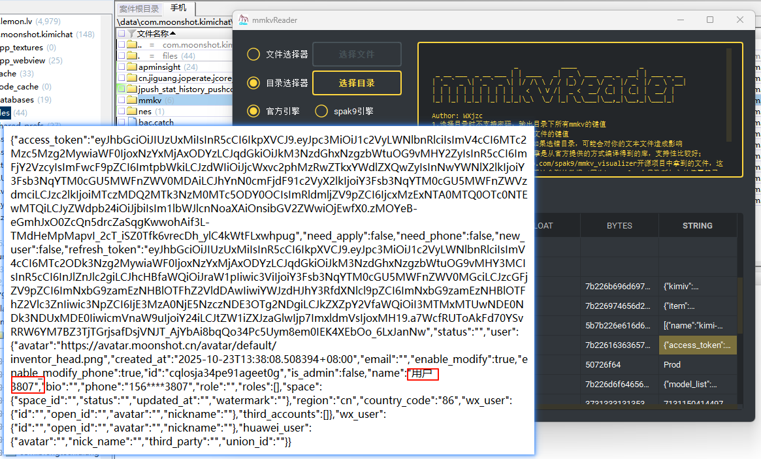
Task: Click the 选择目录 button
Action: click(x=357, y=83)
